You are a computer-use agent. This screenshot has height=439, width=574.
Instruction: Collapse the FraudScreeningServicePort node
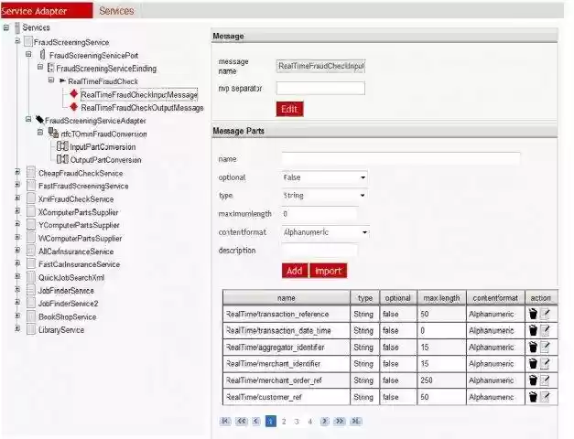(x=28, y=55)
